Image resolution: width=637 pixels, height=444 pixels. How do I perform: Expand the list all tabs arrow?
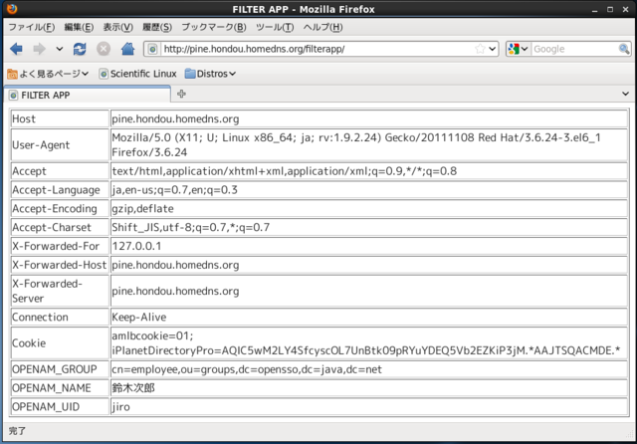[625, 95]
